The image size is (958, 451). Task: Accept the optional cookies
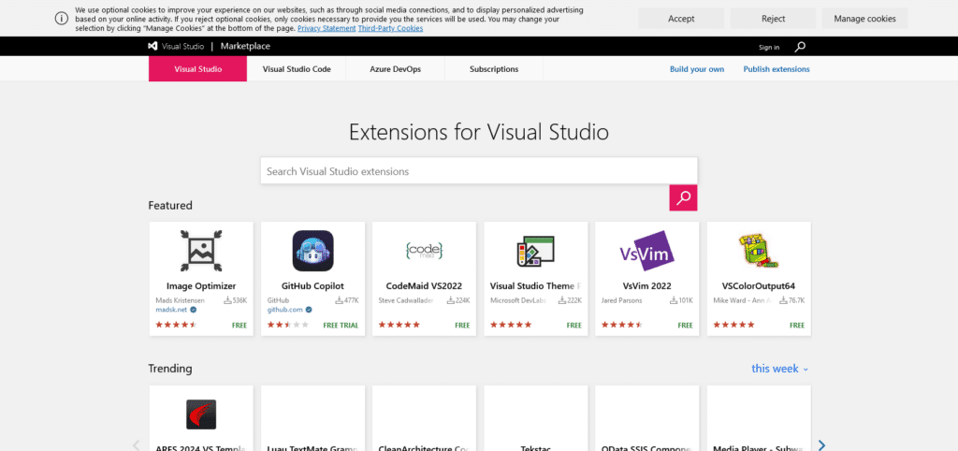tap(681, 18)
